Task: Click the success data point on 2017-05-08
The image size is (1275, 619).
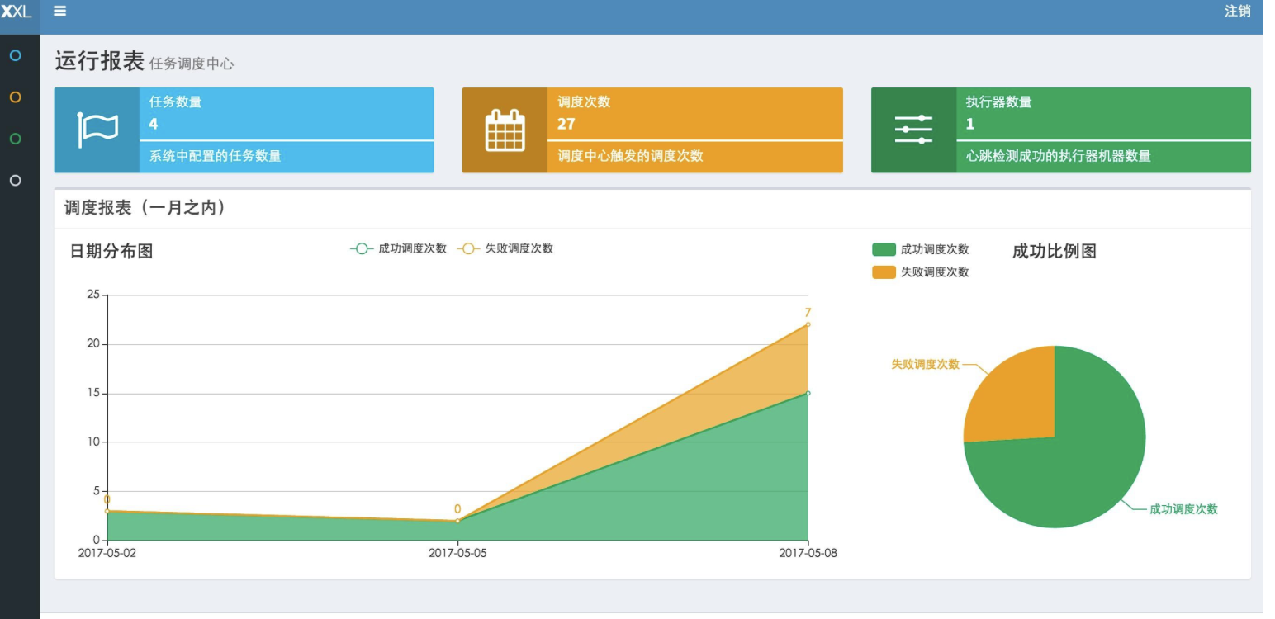Action: click(808, 393)
